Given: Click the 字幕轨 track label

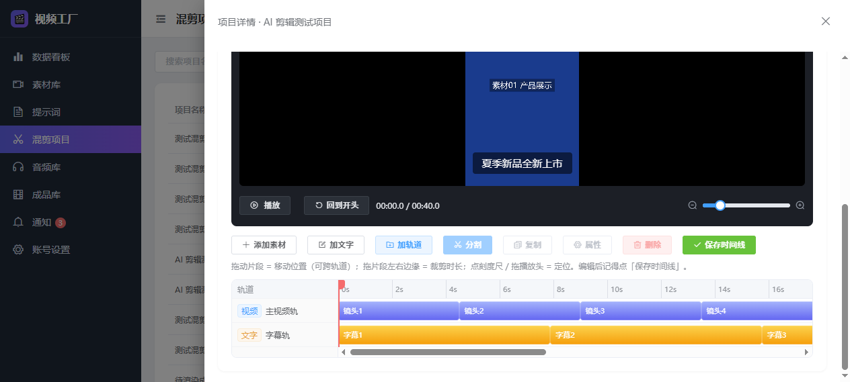Looking at the screenshot, I should tap(278, 335).
